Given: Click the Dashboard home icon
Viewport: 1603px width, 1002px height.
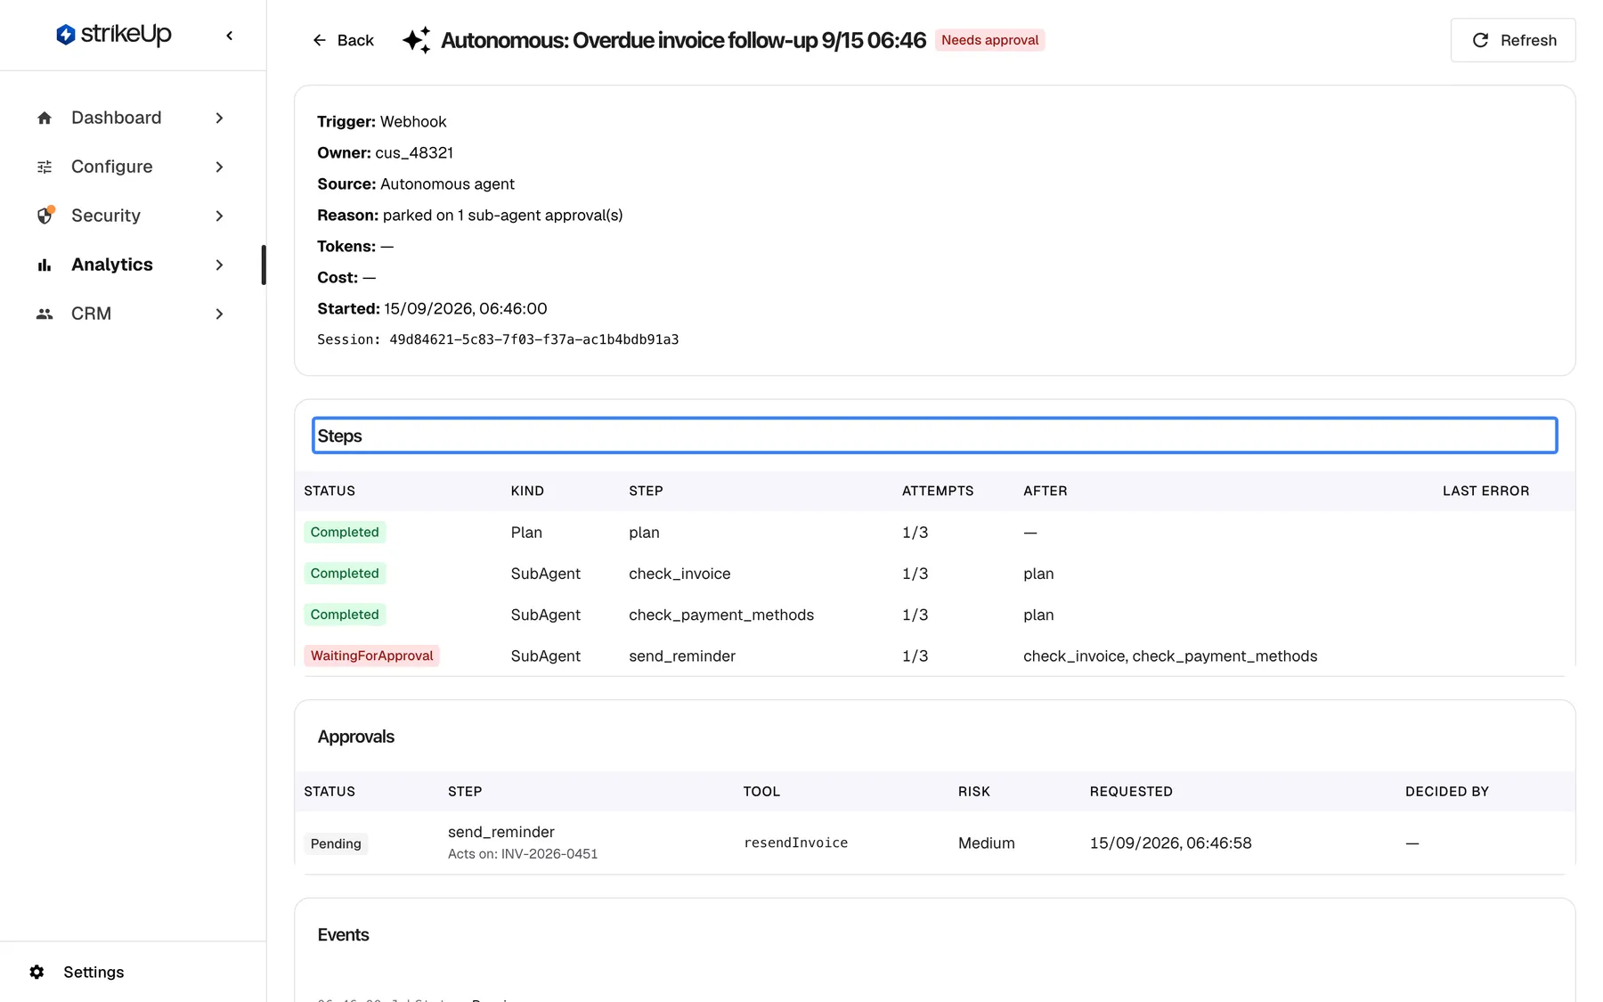Looking at the screenshot, I should 45,118.
